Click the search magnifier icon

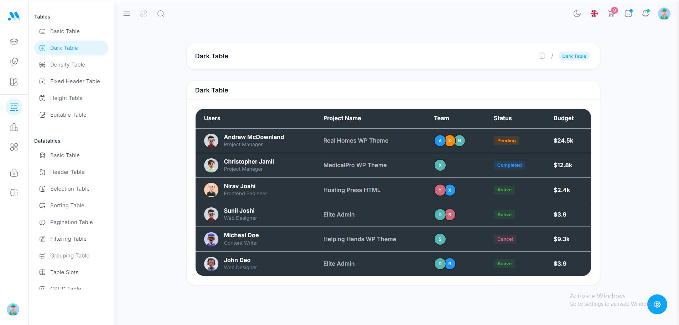161,14
